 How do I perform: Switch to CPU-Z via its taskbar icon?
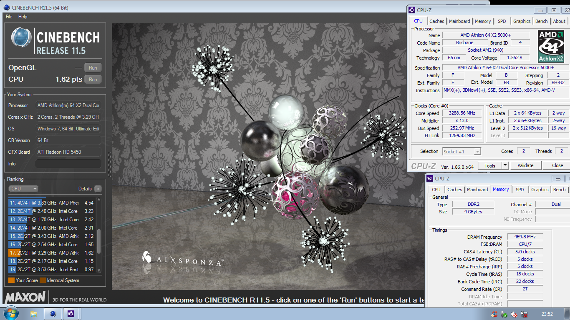pyautogui.click(x=71, y=314)
